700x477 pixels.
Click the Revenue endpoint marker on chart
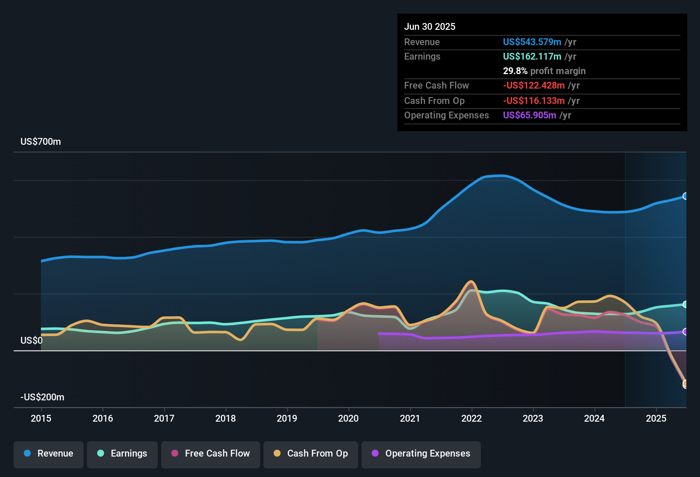(686, 196)
